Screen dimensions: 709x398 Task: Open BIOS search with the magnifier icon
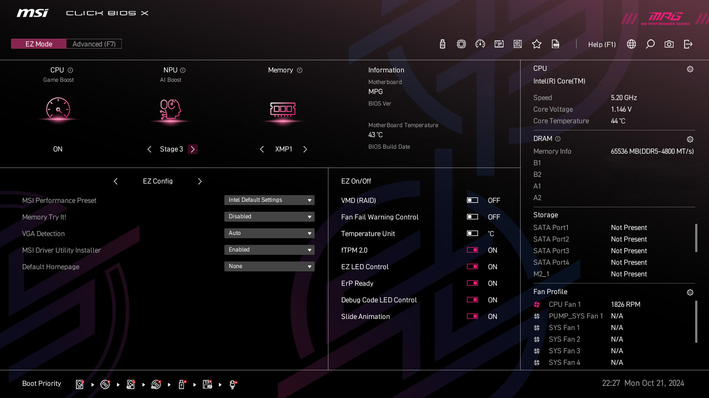650,44
